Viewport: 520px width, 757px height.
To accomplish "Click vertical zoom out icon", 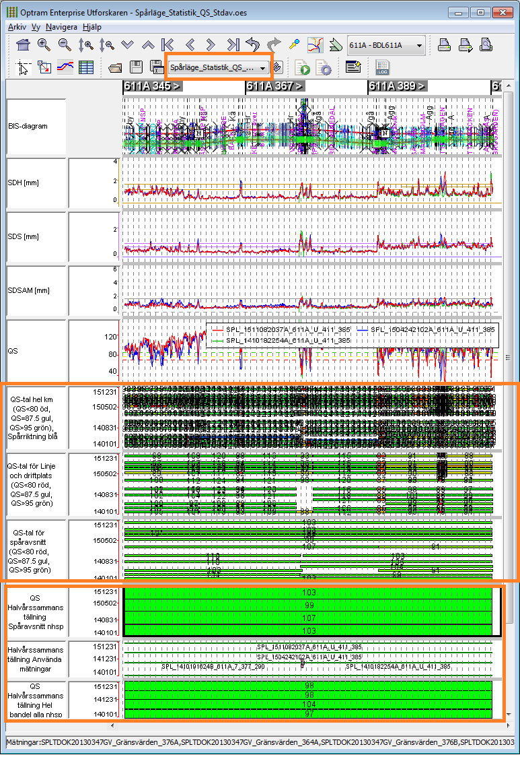I will 106,45.
